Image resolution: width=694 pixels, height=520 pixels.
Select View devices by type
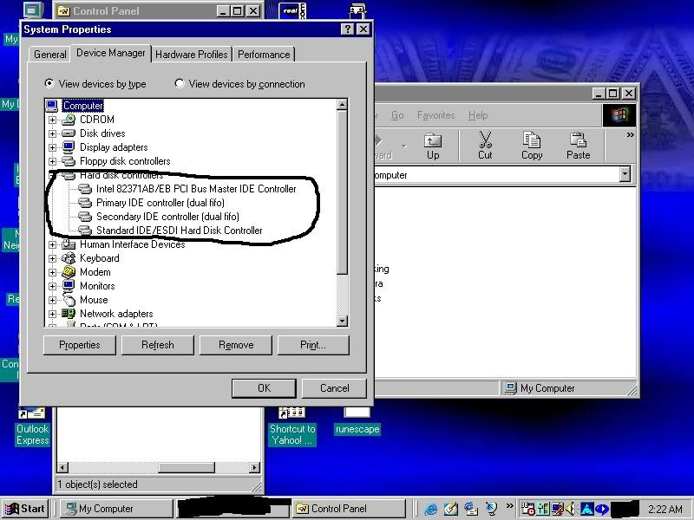[49, 83]
